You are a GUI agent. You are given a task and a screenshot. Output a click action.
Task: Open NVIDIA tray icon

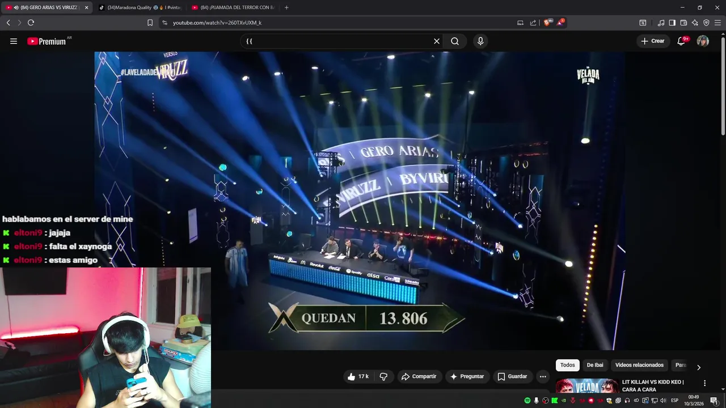click(564, 401)
